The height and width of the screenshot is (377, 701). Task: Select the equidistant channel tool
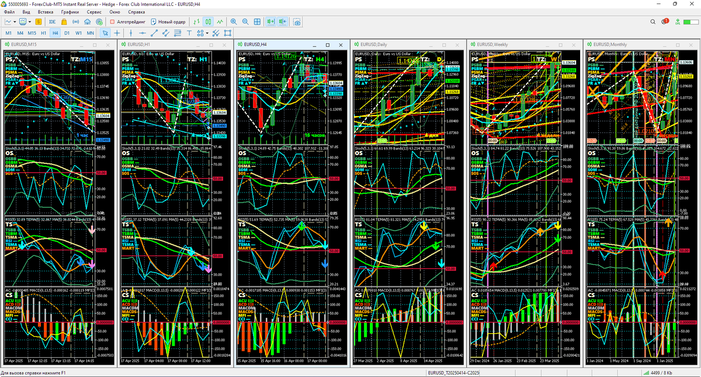[166, 33]
